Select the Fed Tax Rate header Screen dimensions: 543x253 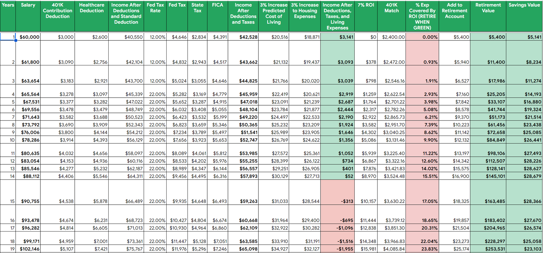click(x=155, y=16)
